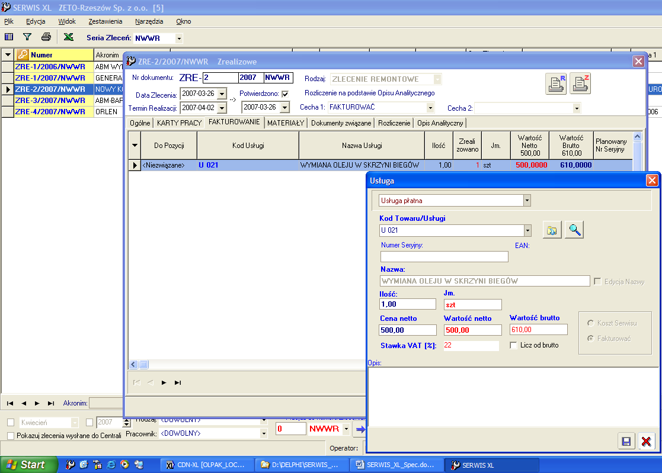Go to previous record in main orders list
This screenshot has width=662, height=473.
(24, 404)
